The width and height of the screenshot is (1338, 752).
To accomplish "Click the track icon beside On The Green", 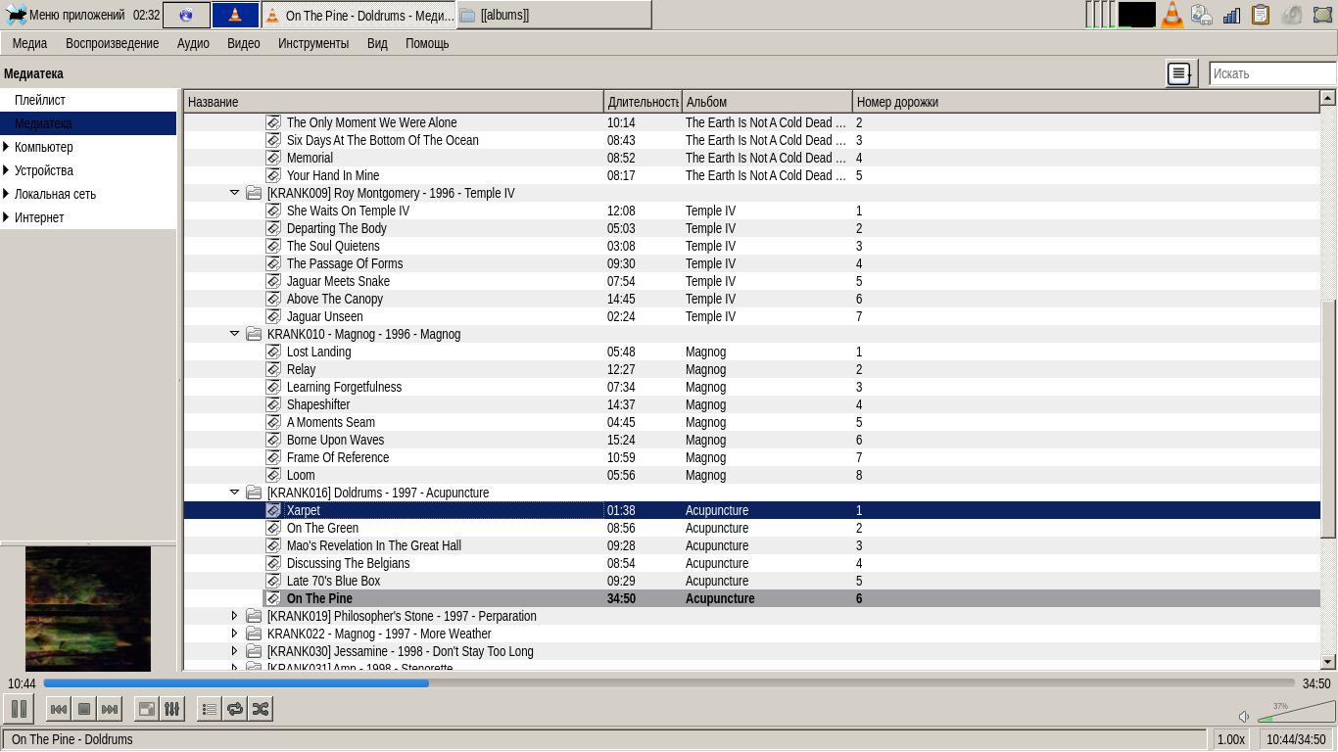I will click(273, 528).
